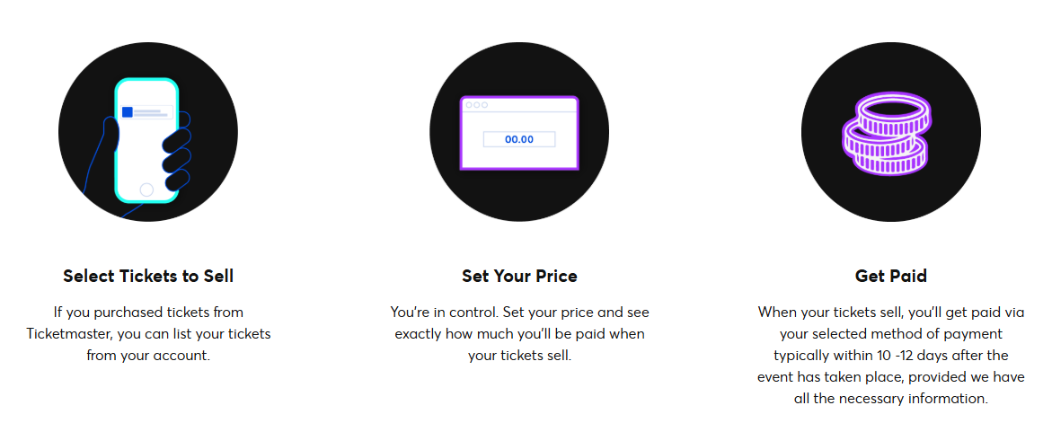Select the home button on phone illustration
This screenshot has height=423, width=1043.
(x=146, y=189)
